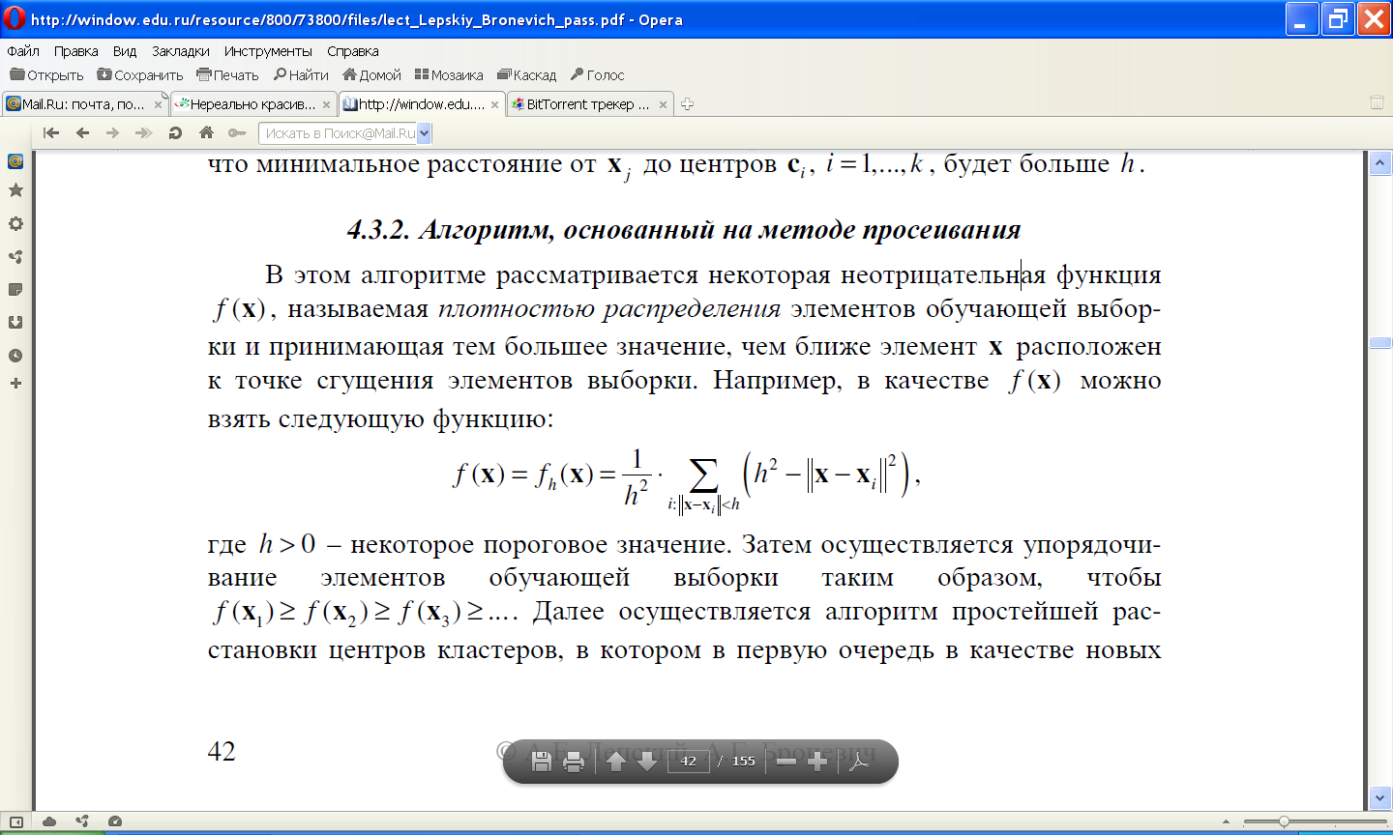Click the Opera logo in title bar
The image size is (1393, 835).
tap(14, 18)
